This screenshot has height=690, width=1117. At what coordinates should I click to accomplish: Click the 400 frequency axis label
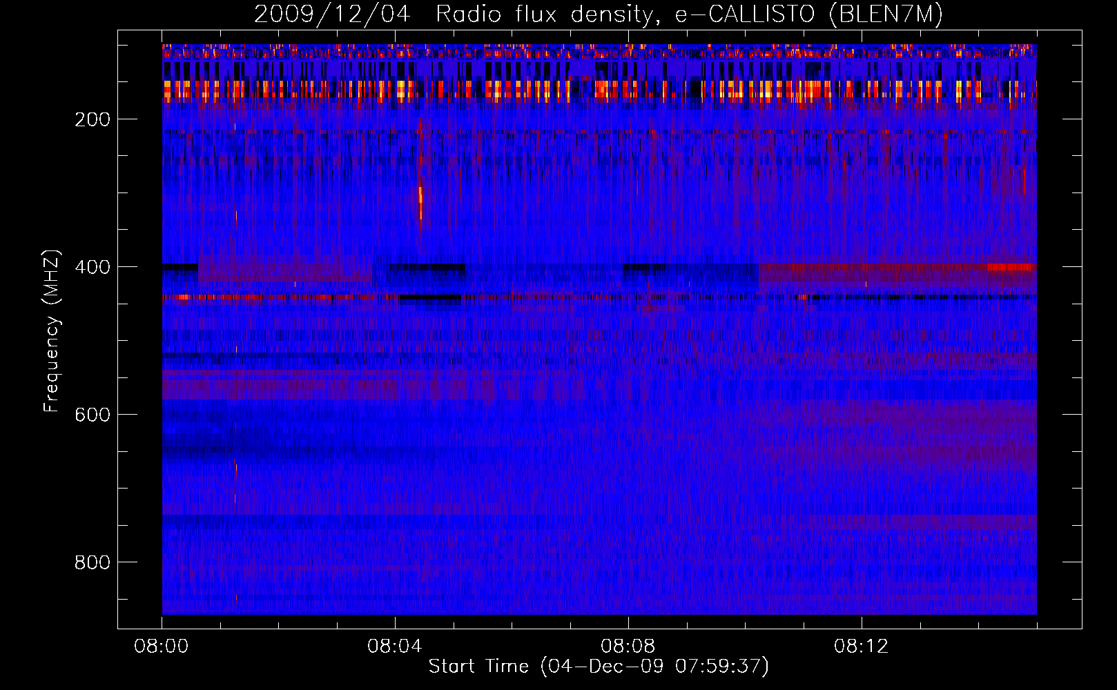(x=93, y=268)
